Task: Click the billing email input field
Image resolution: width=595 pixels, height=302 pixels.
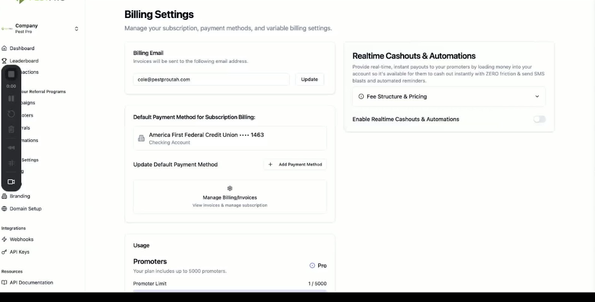Action: (211, 79)
